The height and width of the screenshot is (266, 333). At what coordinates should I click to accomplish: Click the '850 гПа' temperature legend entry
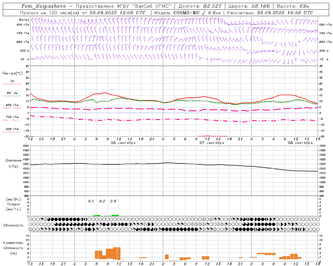pos(12,105)
